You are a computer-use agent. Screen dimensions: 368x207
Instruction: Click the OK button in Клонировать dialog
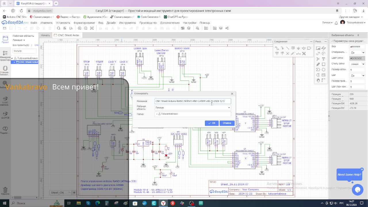tap(212, 123)
